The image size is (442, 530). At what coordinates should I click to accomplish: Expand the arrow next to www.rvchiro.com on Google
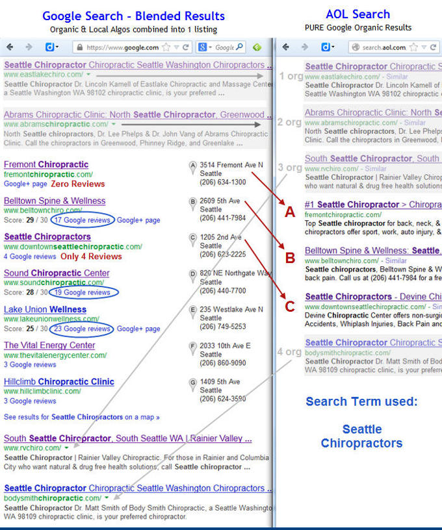click(x=66, y=448)
